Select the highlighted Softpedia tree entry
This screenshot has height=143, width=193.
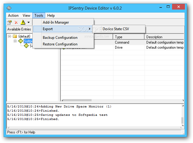28,41
